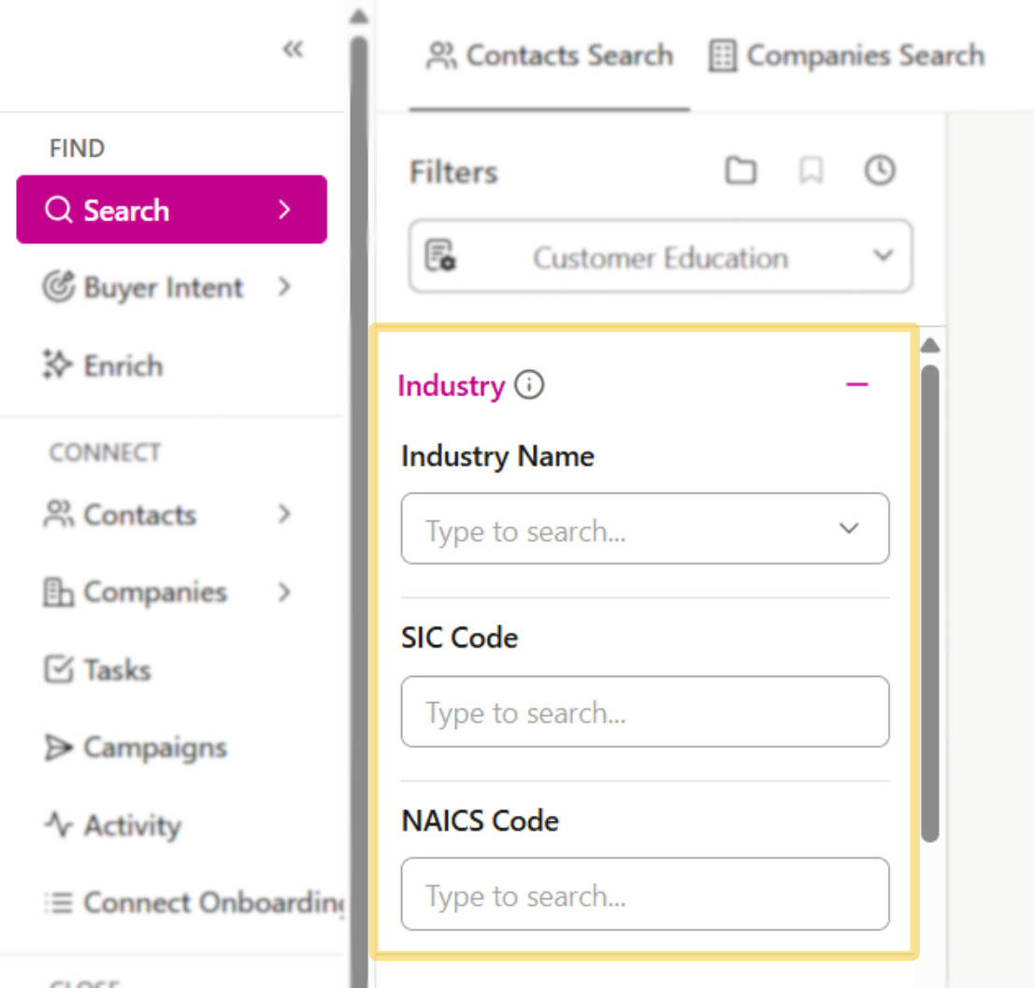Viewport: 1034px width, 988px height.
Task: Open the Industry Name dropdown
Action: (849, 528)
